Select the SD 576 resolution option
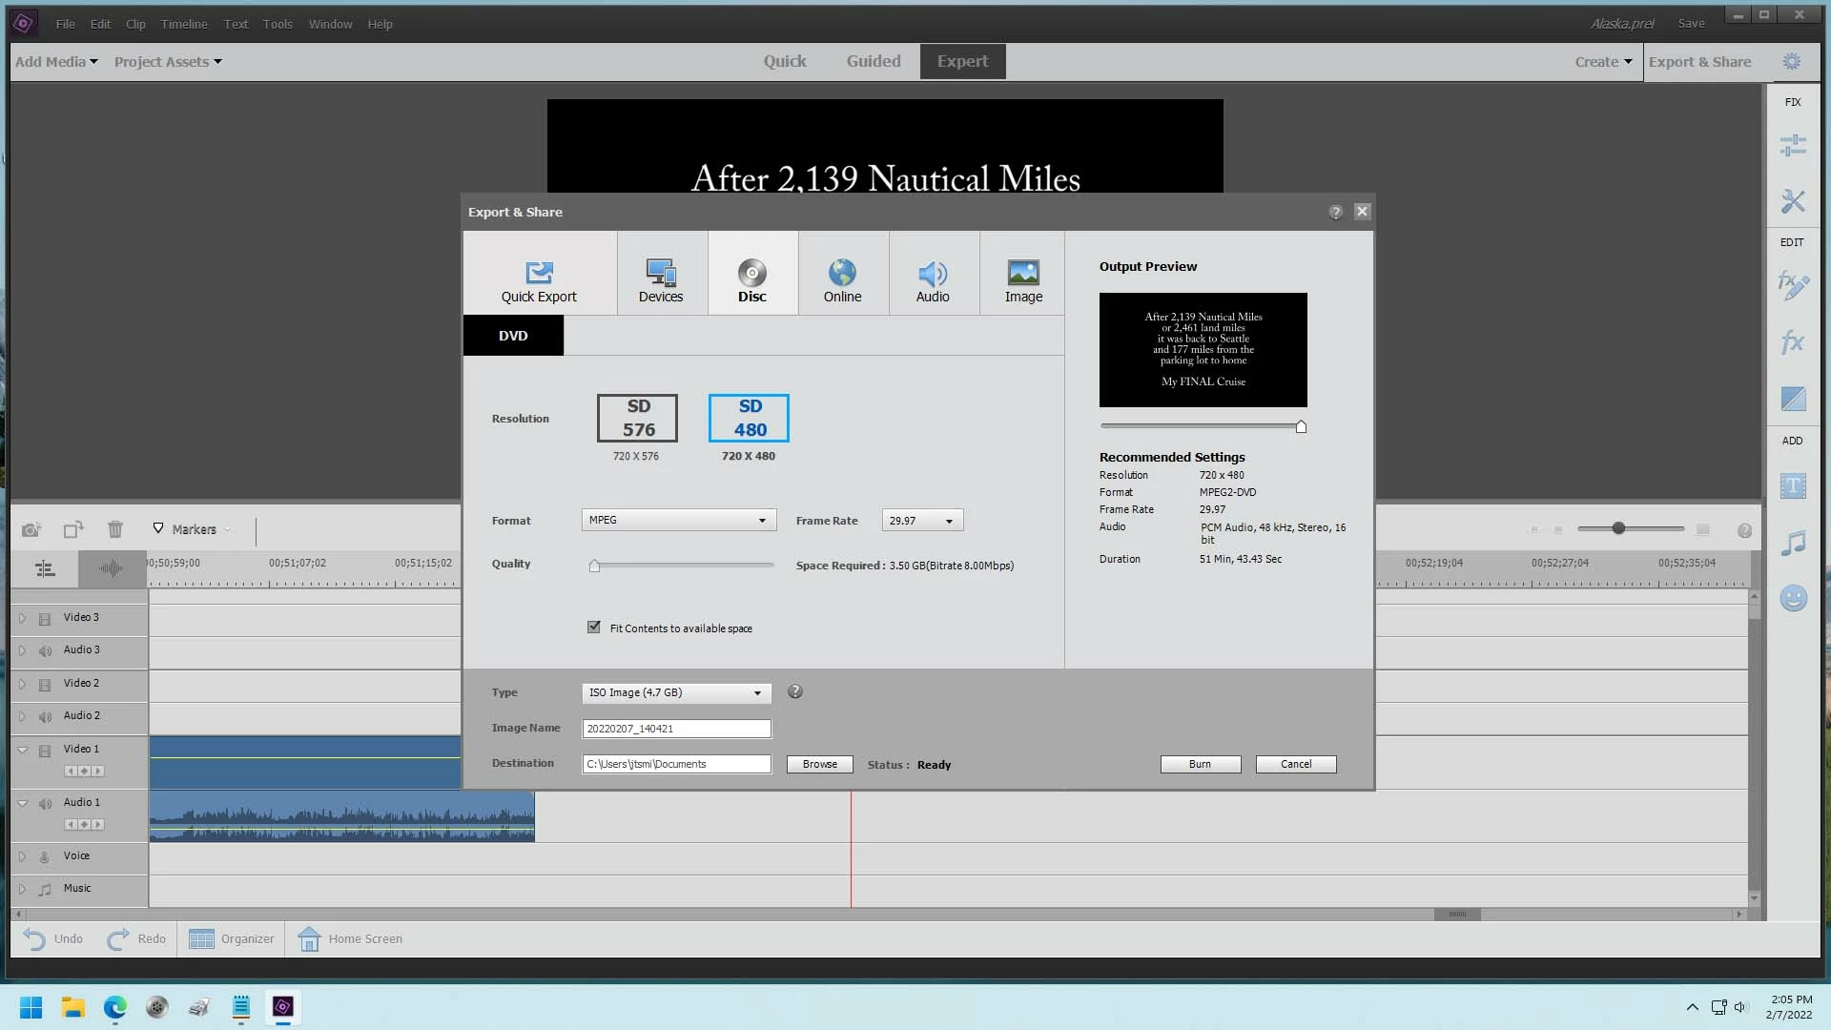1831x1030 pixels. coord(637,418)
